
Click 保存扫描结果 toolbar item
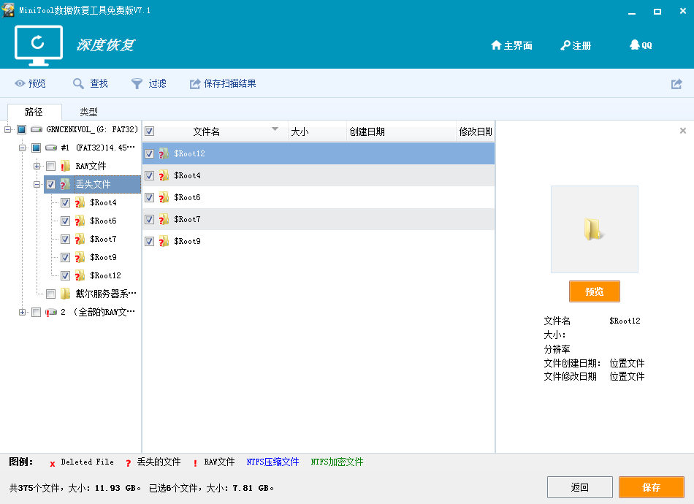[x=223, y=83]
